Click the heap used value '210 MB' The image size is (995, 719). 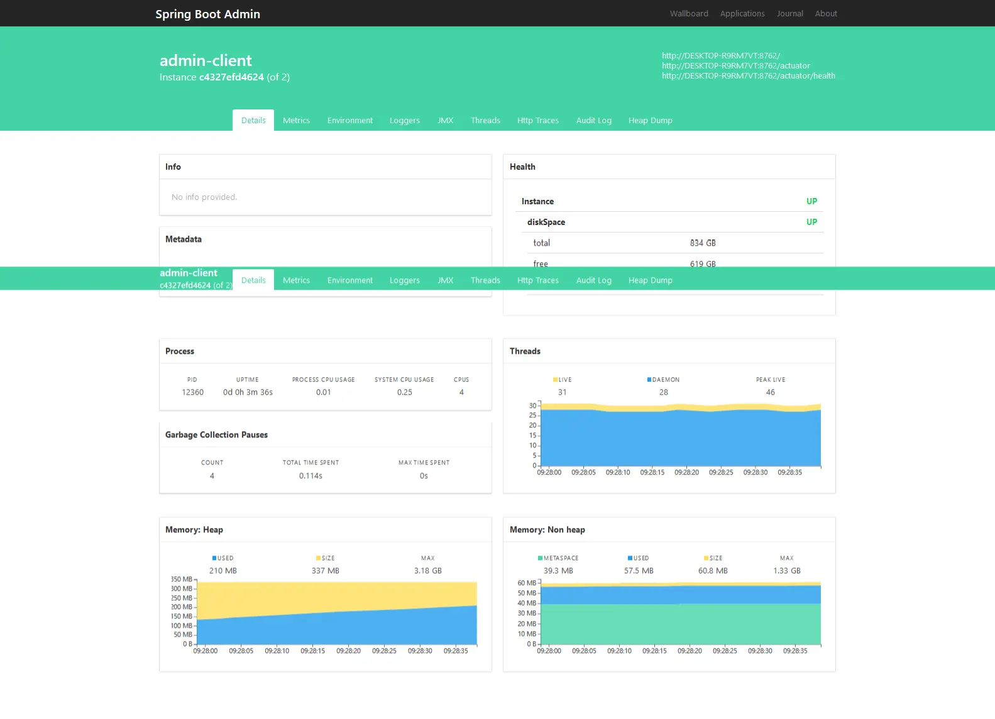point(223,571)
